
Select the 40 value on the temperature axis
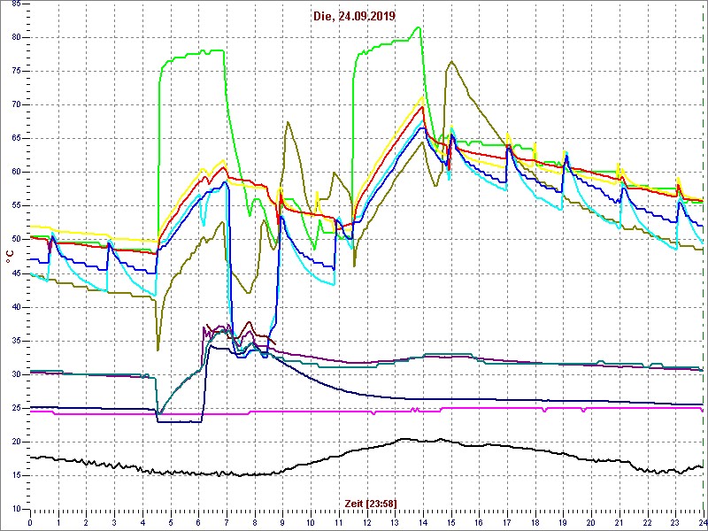click(x=15, y=307)
